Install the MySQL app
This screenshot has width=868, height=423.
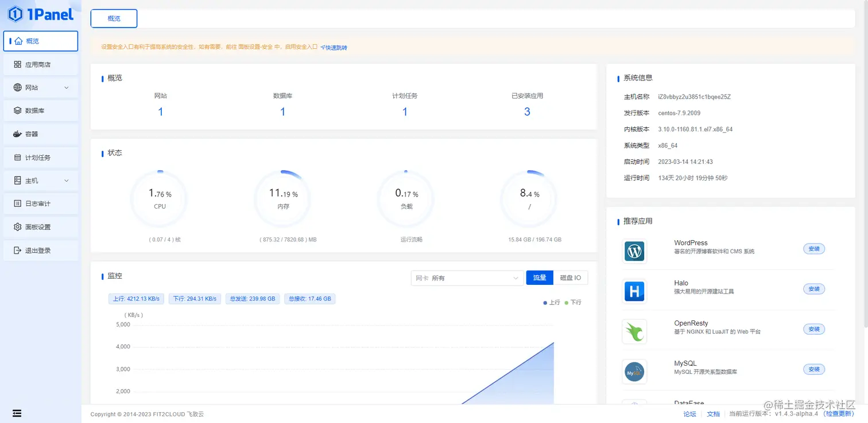(814, 369)
